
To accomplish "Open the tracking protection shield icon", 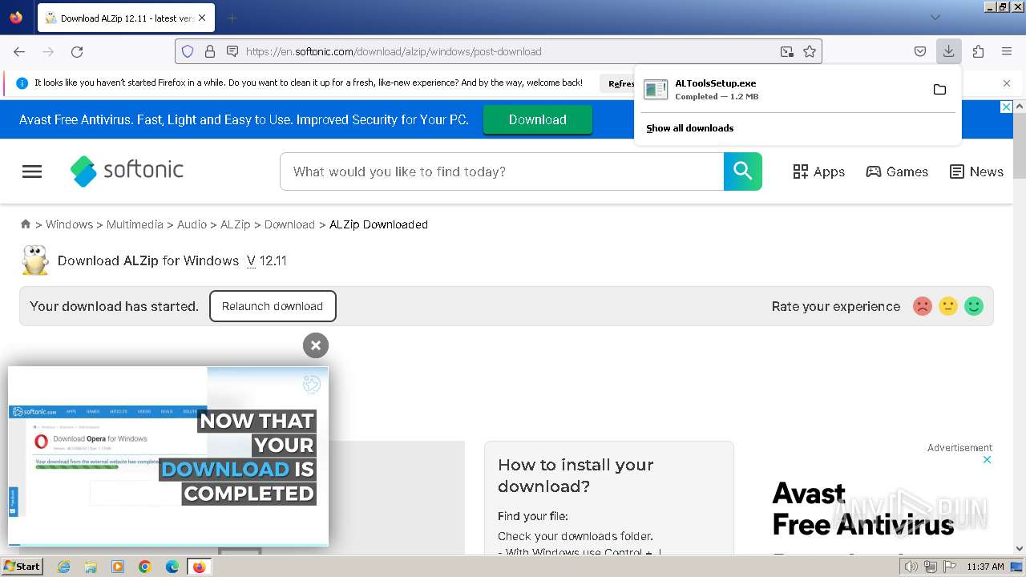I will (x=188, y=51).
